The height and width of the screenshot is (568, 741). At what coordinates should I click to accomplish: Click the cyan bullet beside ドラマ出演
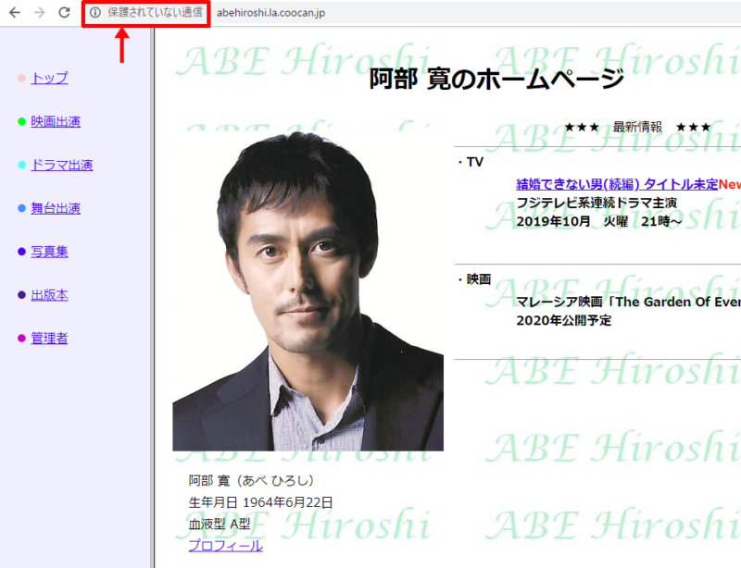[x=21, y=165]
